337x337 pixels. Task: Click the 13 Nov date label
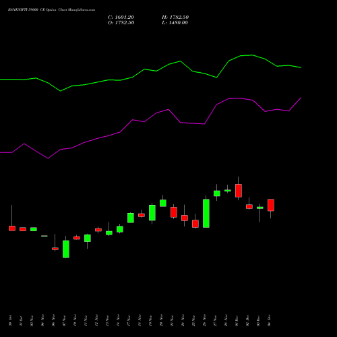pyautogui.click(x=107, y=321)
